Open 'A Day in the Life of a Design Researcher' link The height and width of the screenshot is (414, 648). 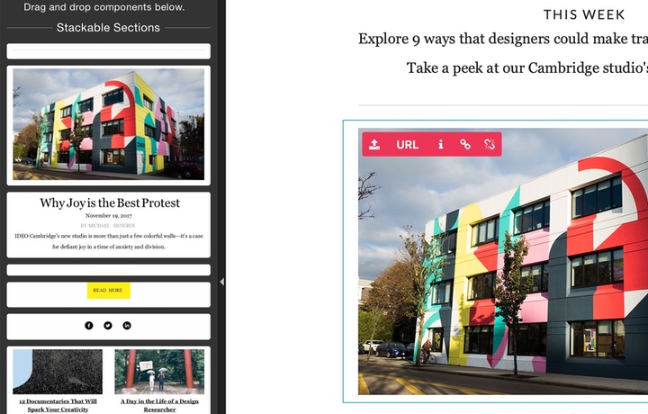pos(159,404)
